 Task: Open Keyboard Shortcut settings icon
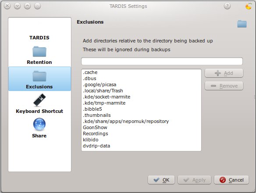coord(39,100)
